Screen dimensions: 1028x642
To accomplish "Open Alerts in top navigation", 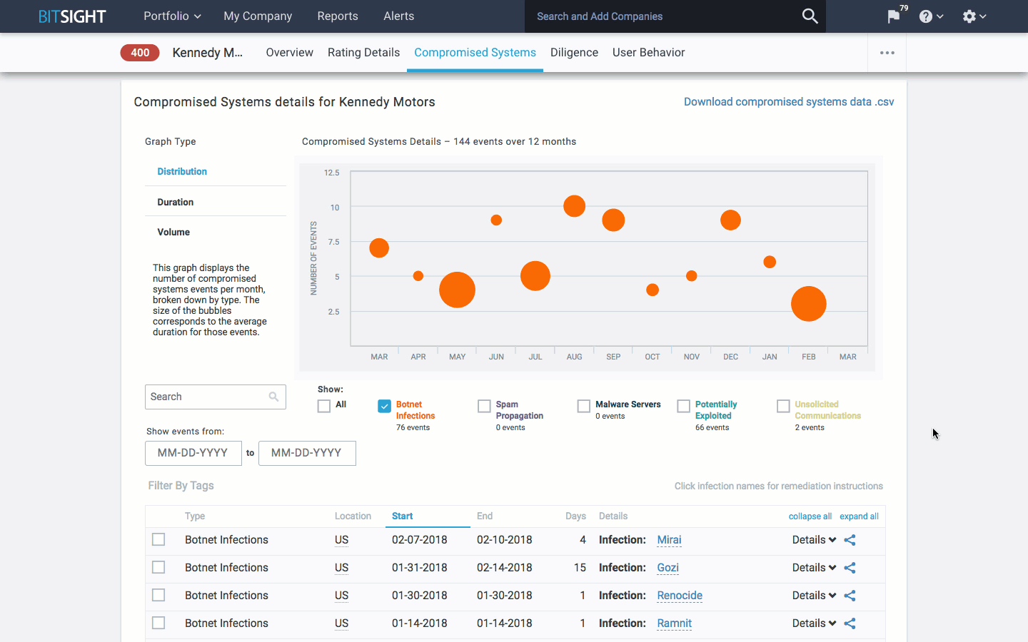I will [398, 16].
